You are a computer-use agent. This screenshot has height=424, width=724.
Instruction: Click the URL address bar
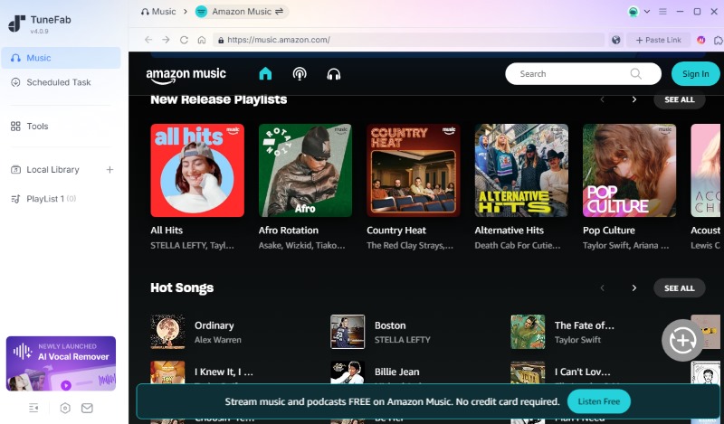pos(409,40)
